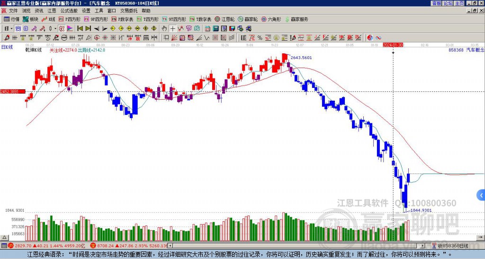The width and height of the screenshot is (485, 259).
Task: Click the black right arrow icon
Action: tap(105, 29)
